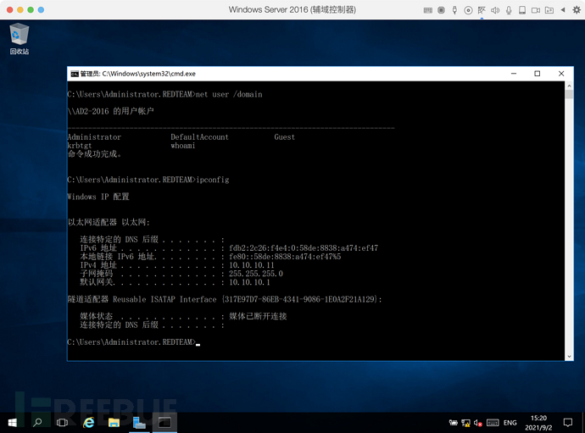
Task: Click the link-local fe80::58de value
Action: pyautogui.click(x=285, y=257)
